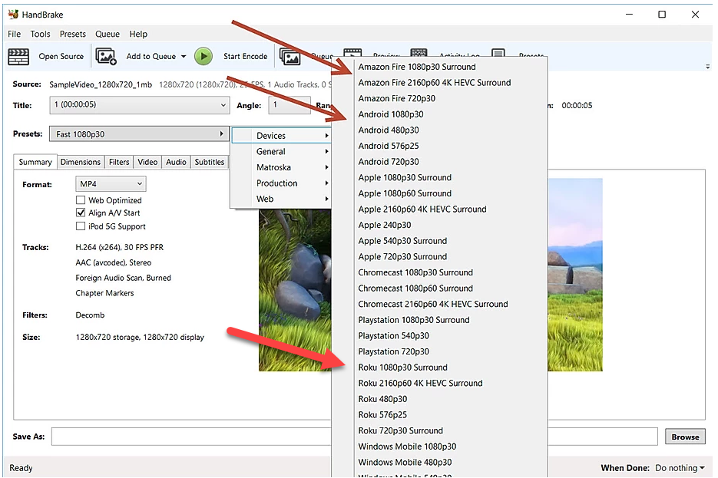Expand the Devices presets submenu
Viewport: 718px width, 478px height.
(281, 135)
